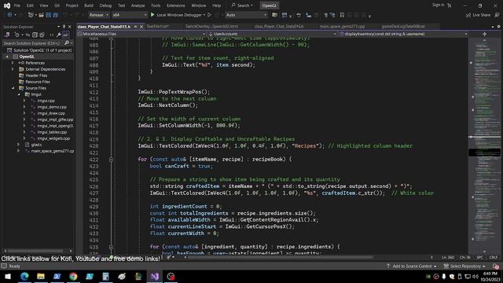Open the Debug menu

(x=105, y=6)
